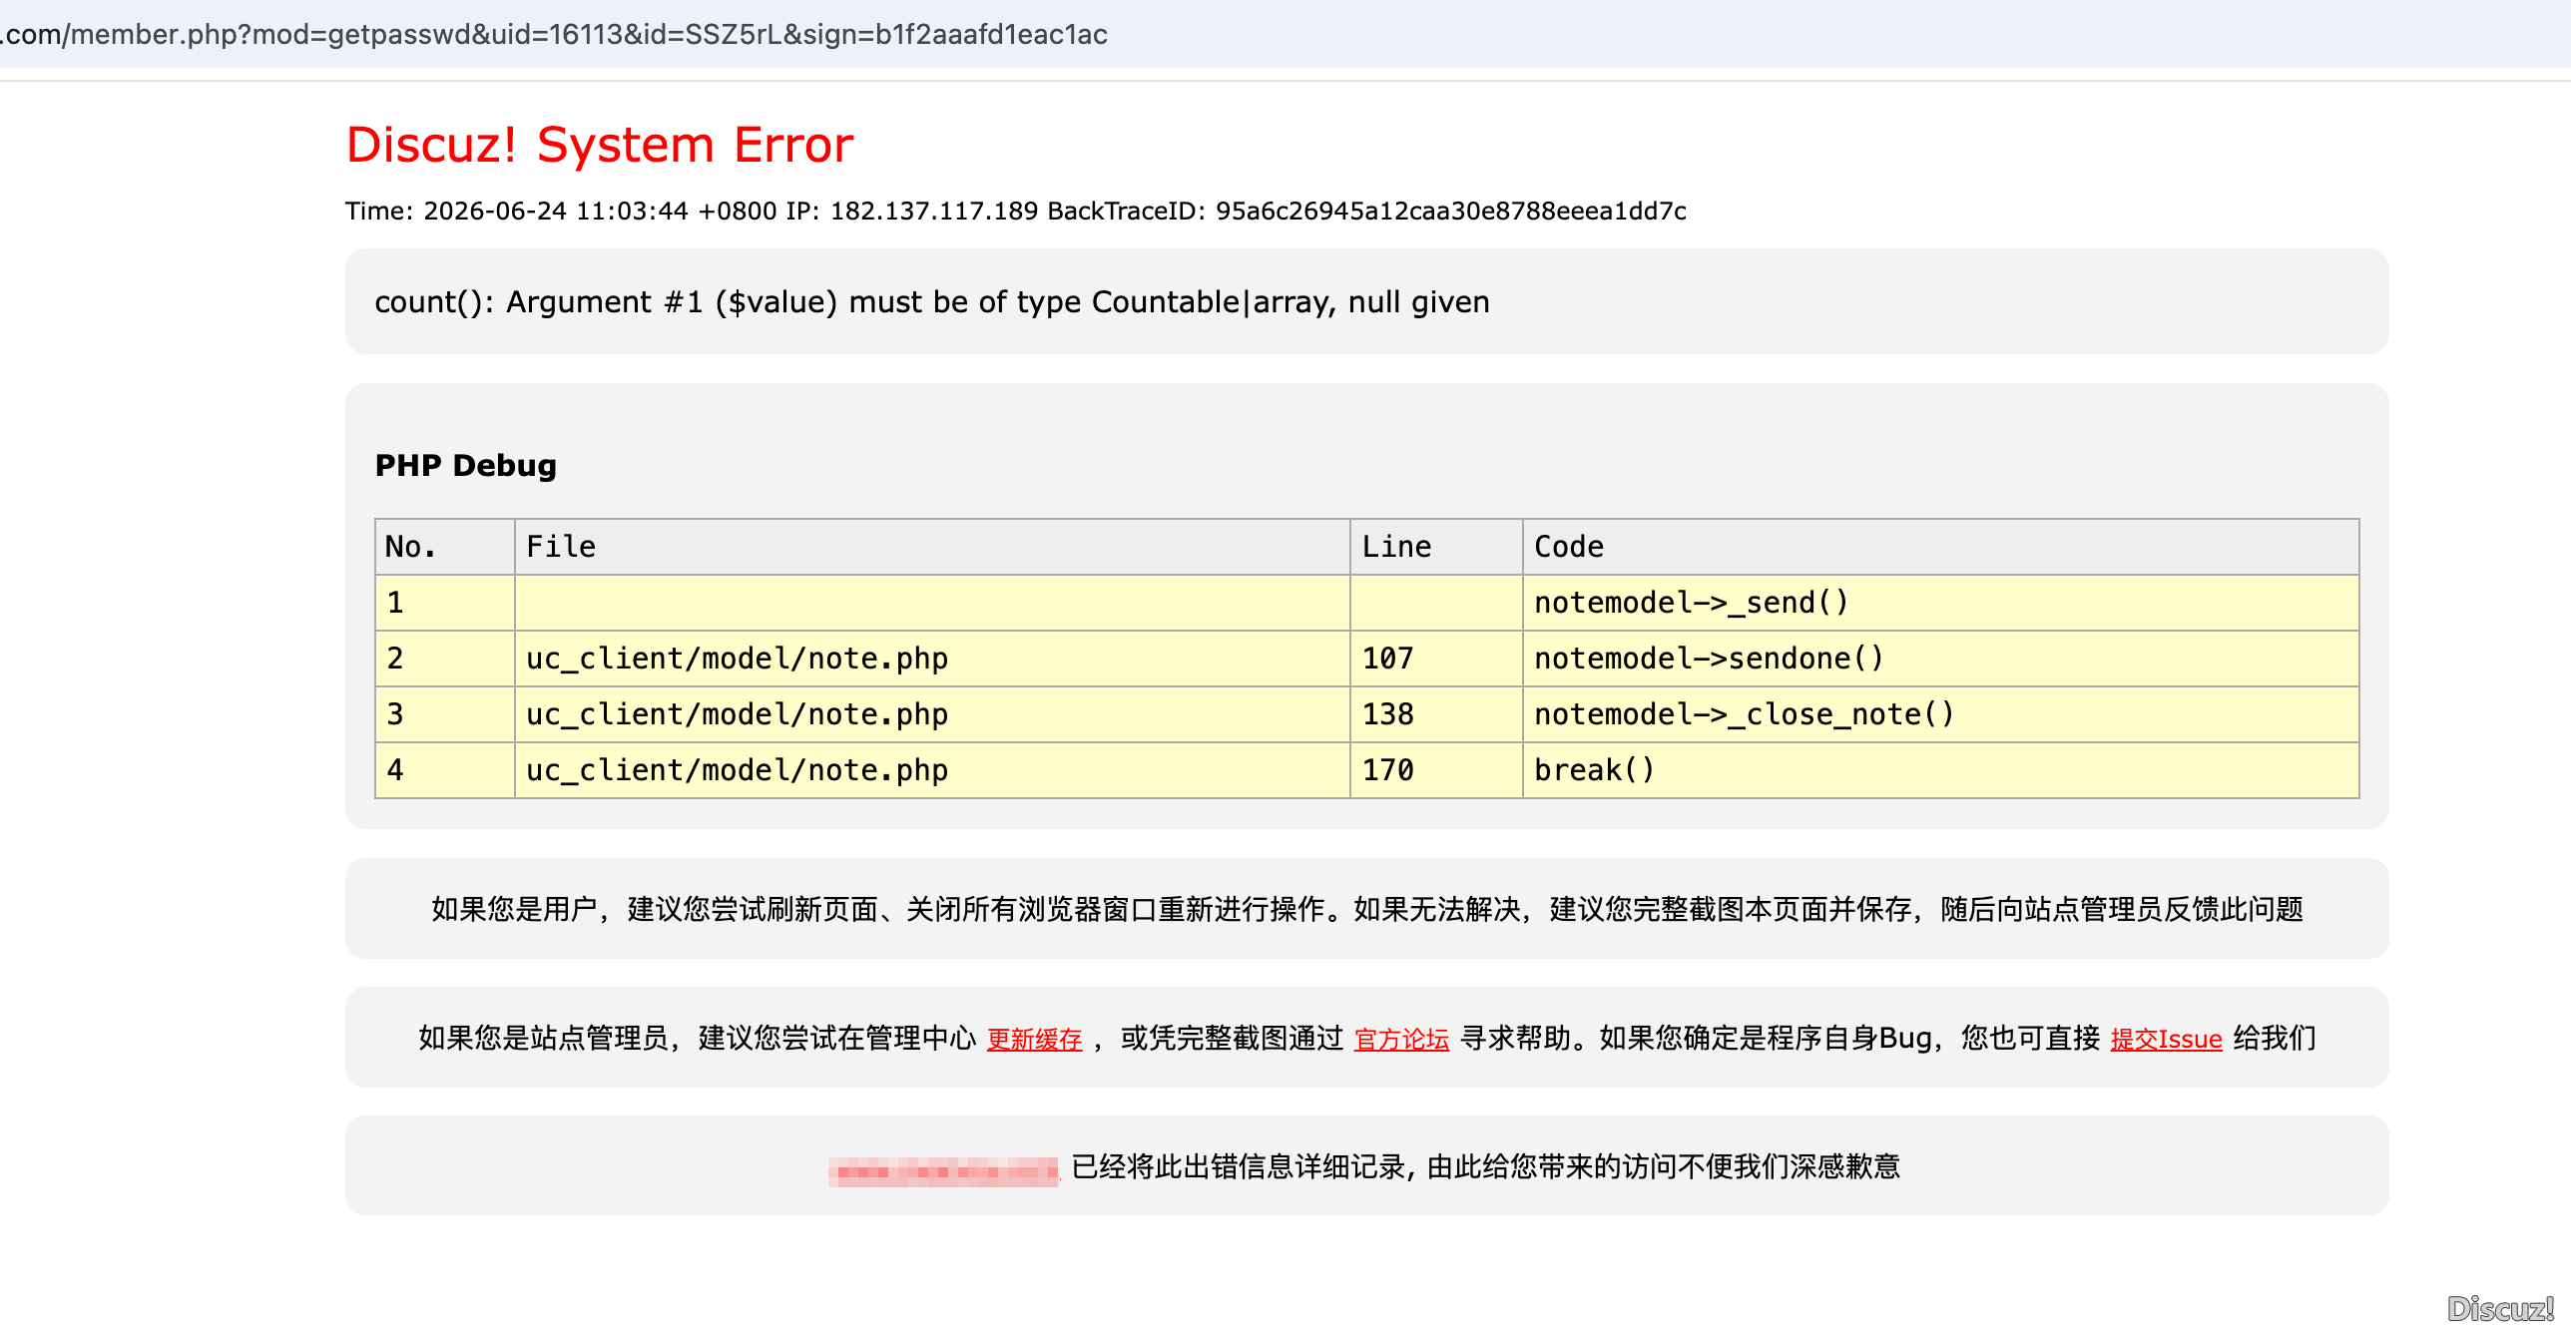Click line number 170 cell
2571x1333 pixels.
pos(1436,770)
